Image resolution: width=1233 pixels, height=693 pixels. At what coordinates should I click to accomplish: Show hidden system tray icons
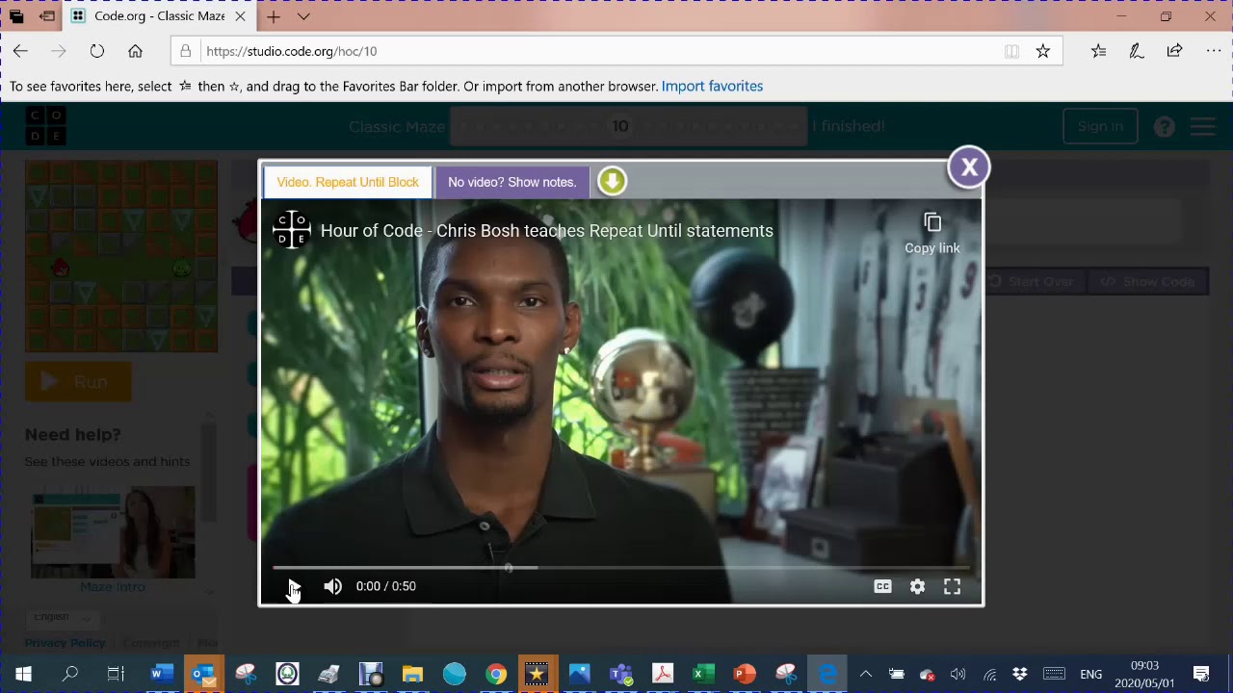pyautogui.click(x=865, y=674)
